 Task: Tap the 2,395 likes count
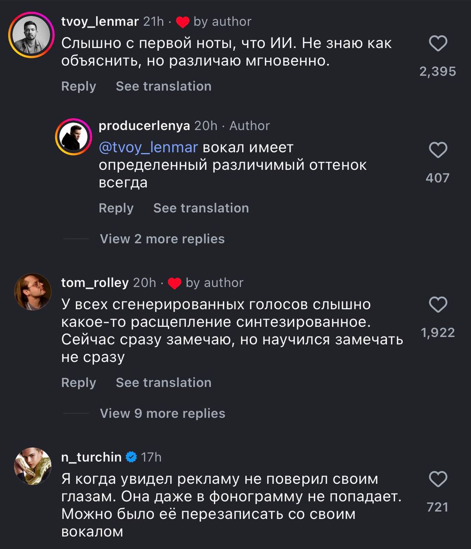[438, 71]
